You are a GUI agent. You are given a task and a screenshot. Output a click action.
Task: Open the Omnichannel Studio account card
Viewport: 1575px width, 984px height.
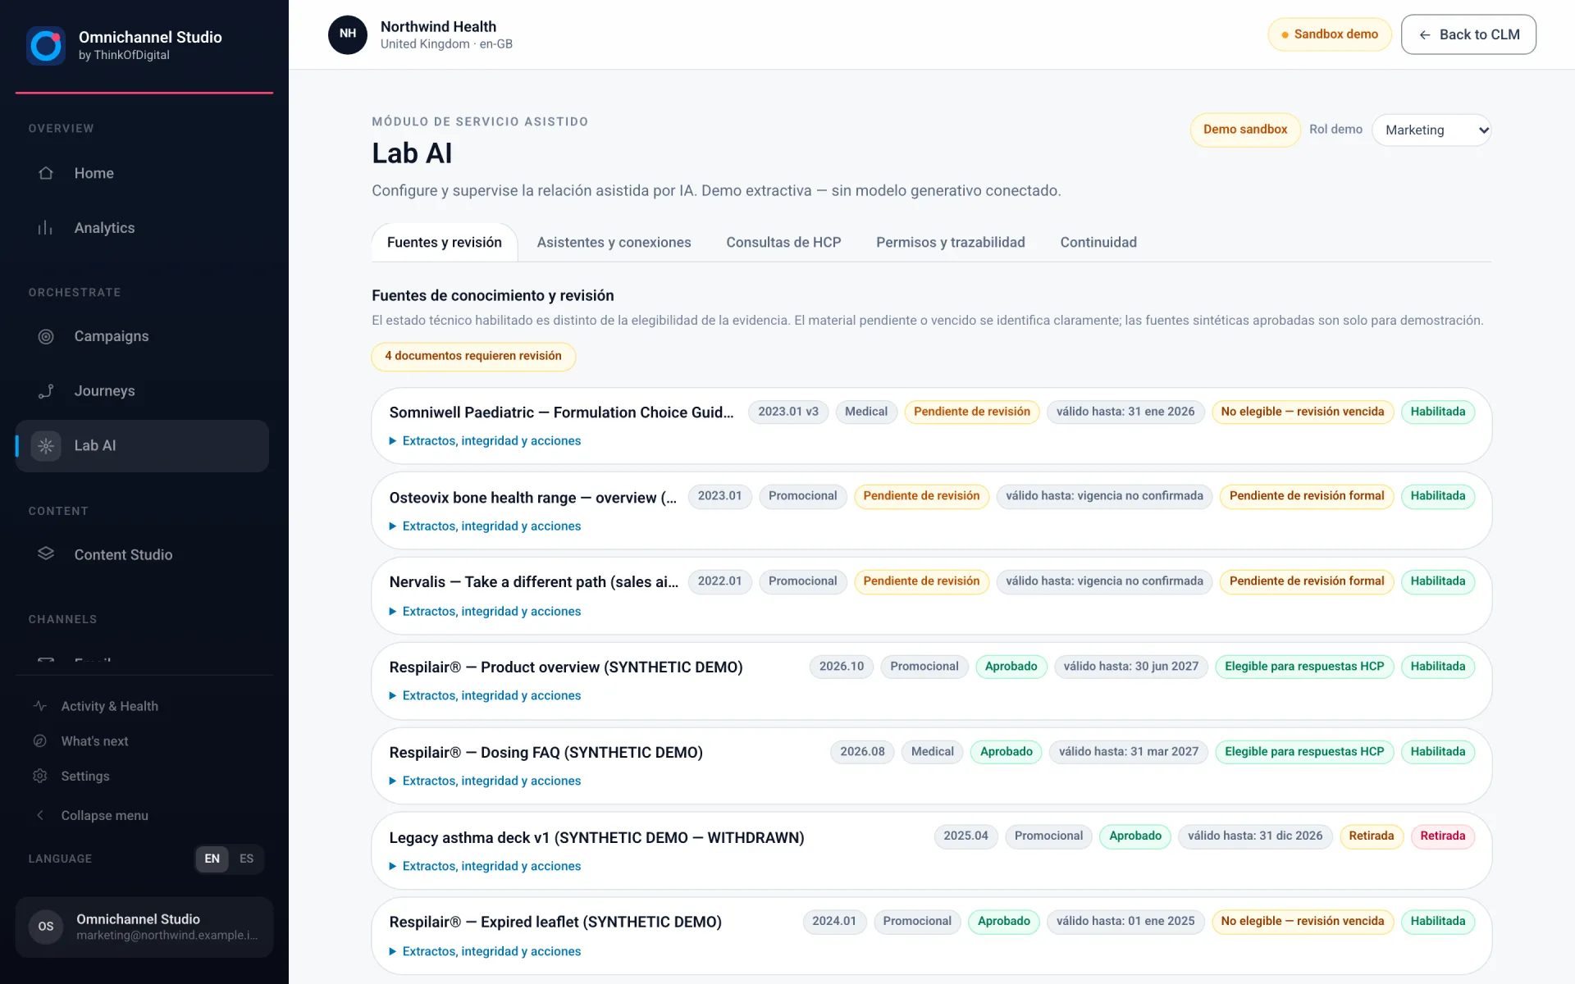pyautogui.click(x=144, y=927)
